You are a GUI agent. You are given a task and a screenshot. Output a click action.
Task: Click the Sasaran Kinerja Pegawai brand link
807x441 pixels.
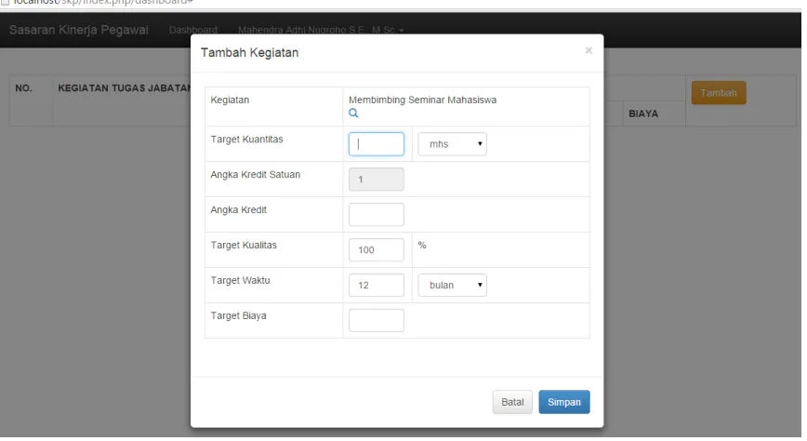(x=79, y=30)
